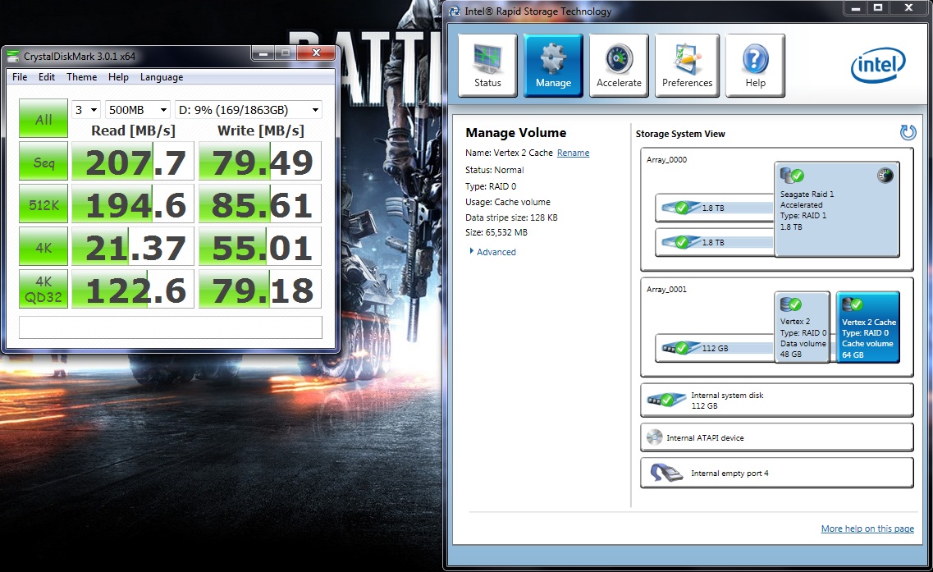Click the refresh icon in Storage System View

pyautogui.click(x=908, y=132)
